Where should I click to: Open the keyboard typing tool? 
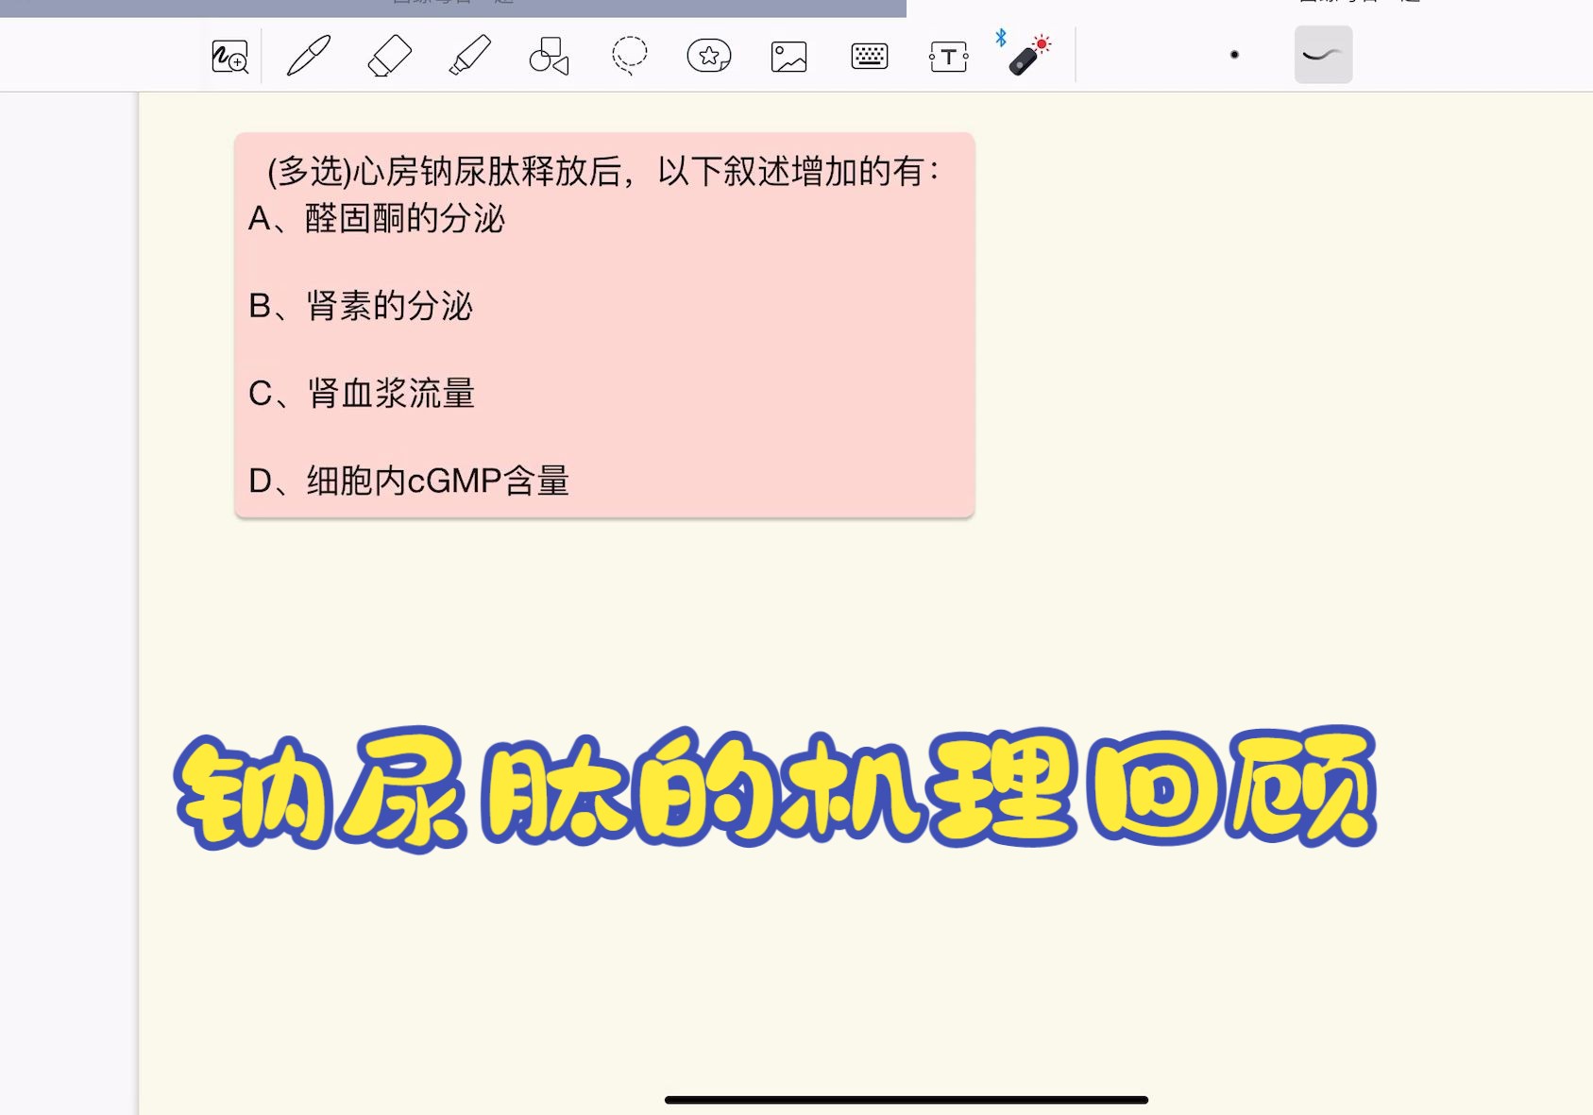(x=869, y=57)
